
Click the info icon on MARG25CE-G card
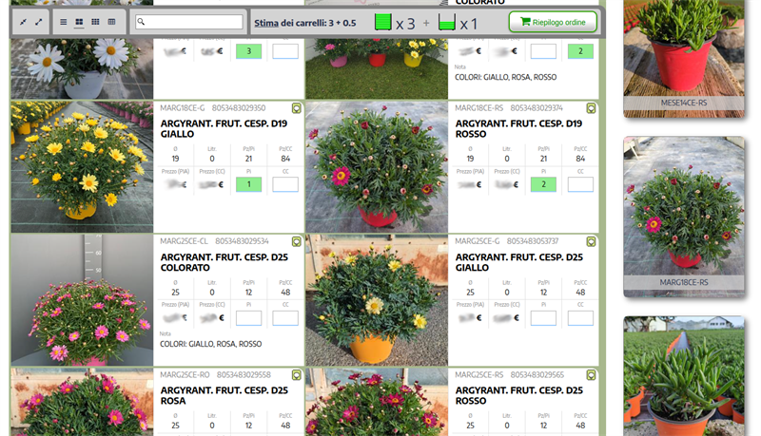(591, 241)
